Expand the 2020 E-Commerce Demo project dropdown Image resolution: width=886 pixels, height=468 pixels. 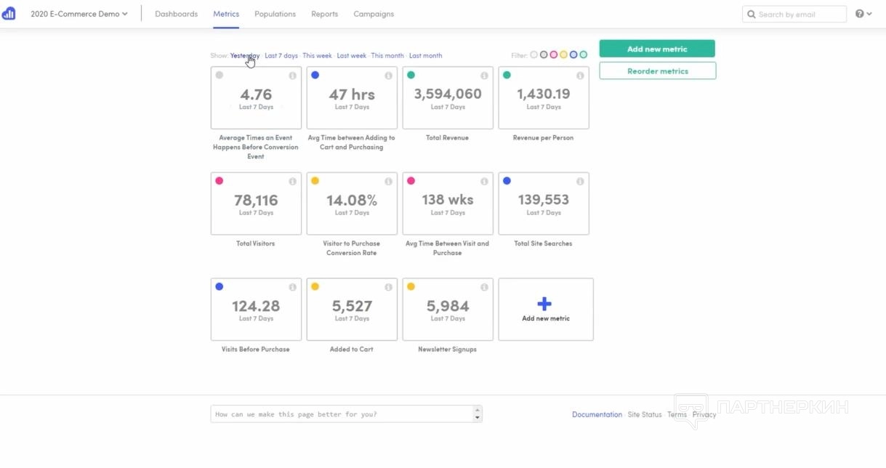tap(79, 14)
